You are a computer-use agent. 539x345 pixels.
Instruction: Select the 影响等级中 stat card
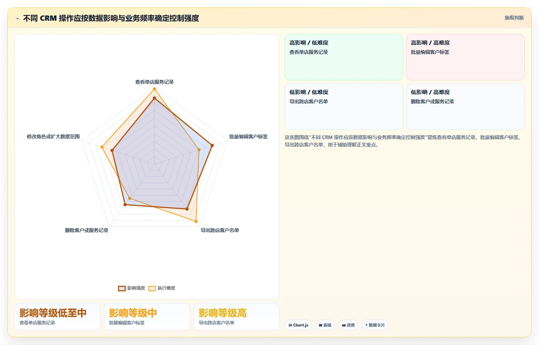pyautogui.click(x=147, y=317)
